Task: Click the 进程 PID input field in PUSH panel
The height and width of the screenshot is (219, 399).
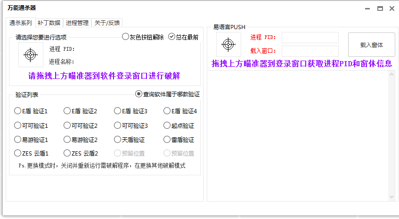Action: point(310,38)
